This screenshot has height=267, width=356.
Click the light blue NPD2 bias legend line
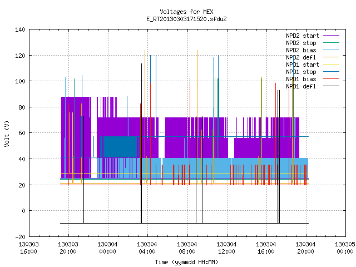coord(332,50)
